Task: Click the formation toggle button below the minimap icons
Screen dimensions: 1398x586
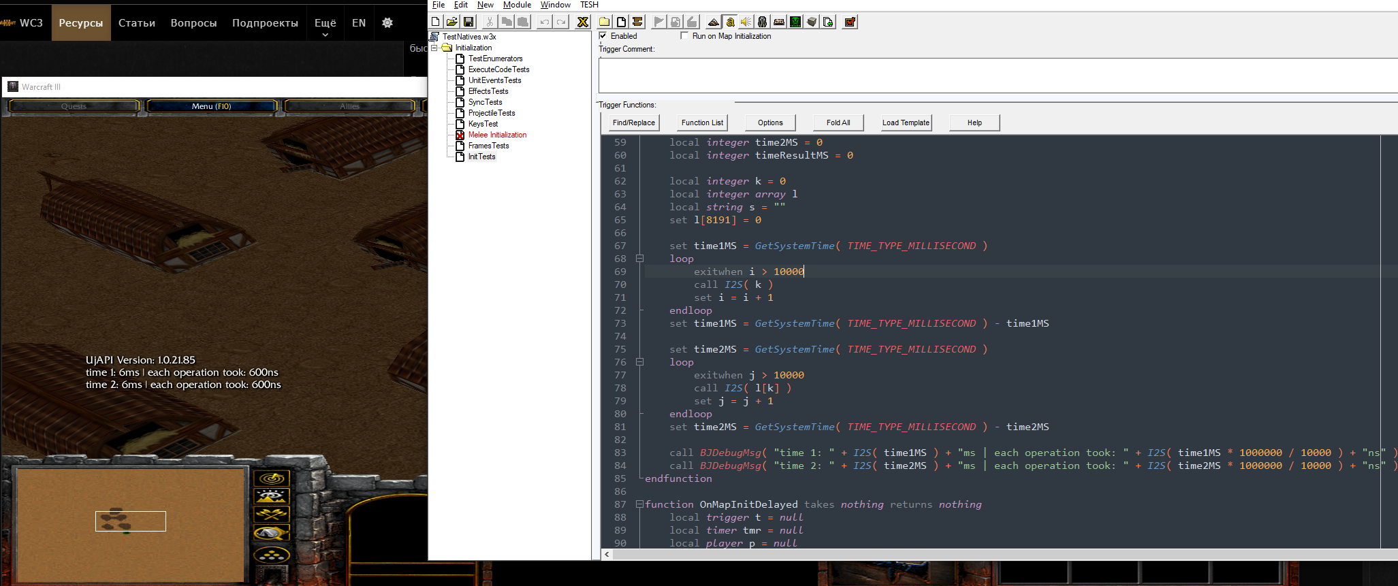Action: (272, 555)
